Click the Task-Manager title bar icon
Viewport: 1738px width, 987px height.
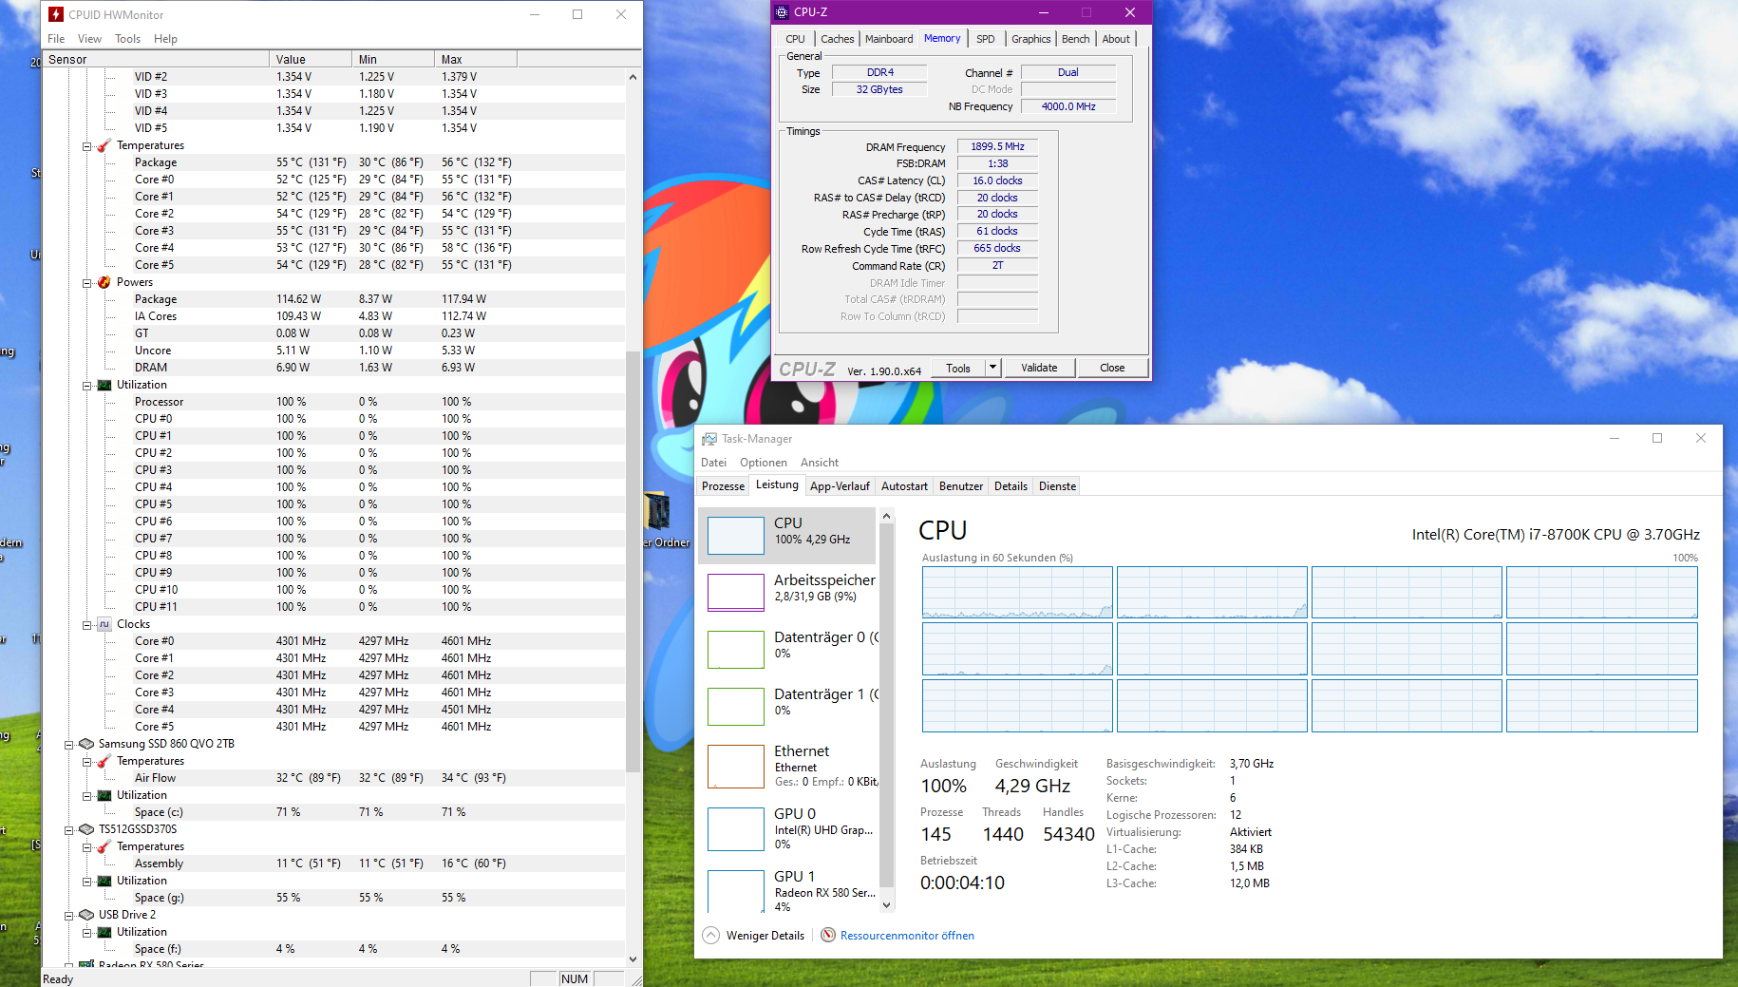pyautogui.click(x=708, y=439)
